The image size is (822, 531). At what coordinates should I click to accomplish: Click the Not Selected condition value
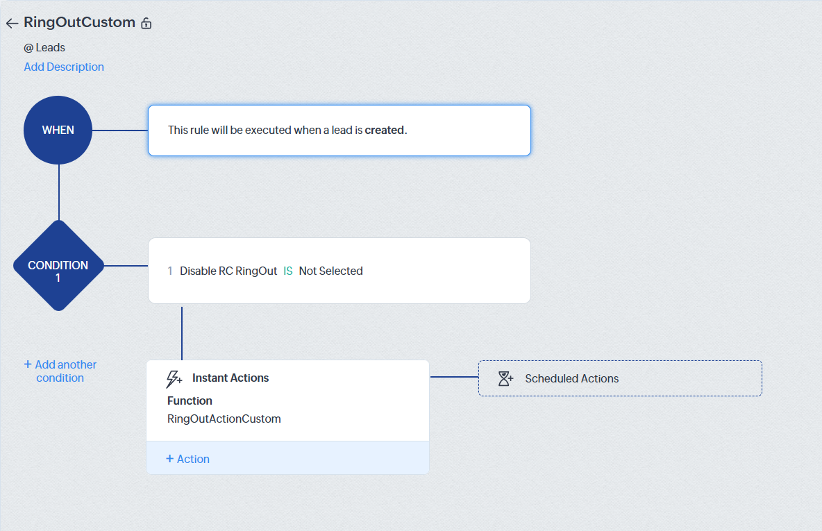[330, 271]
